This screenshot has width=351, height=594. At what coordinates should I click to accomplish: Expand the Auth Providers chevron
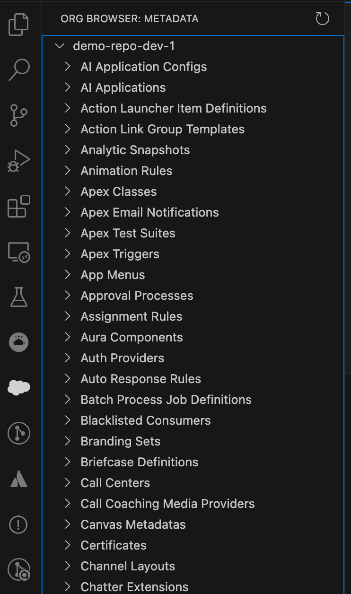click(68, 358)
